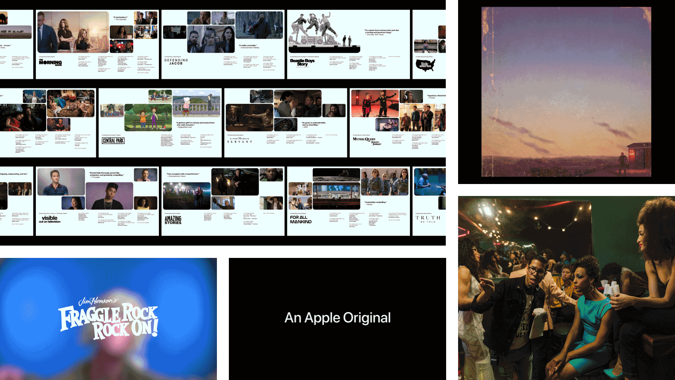Open the For All Mankind mission control photo

coord(336,196)
